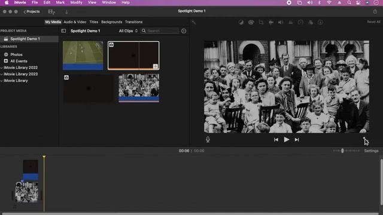Screen dimensions: 383x215
Task: Click Reset All adjustments
Action: [x=373, y=22]
